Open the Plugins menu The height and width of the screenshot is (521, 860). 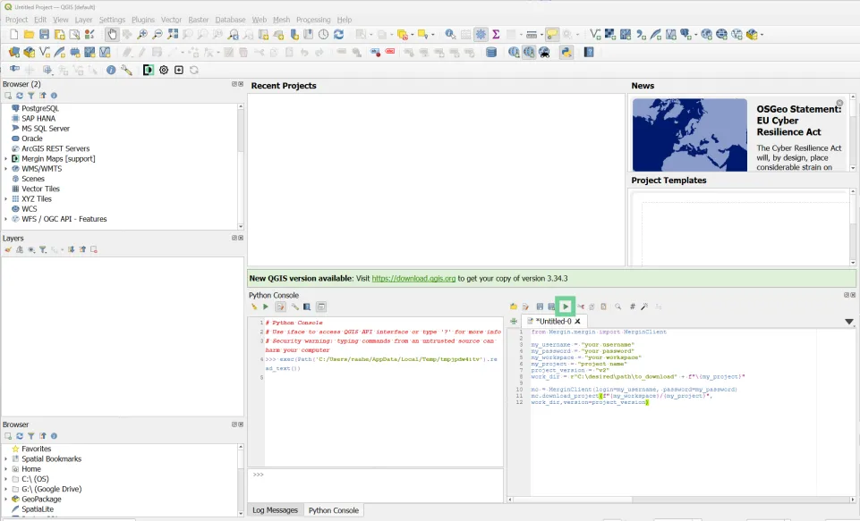[x=143, y=20]
